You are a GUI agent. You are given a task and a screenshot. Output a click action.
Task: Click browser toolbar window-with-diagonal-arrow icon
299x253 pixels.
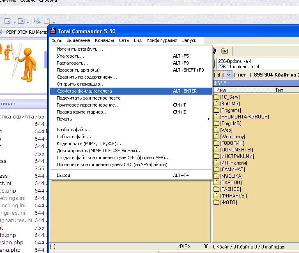pyautogui.click(x=21, y=21)
